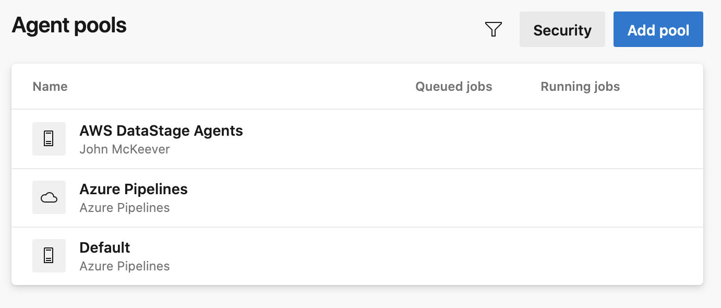Click the gray subtitle under bold Azure Pipelines
The image size is (721, 308).
(124, 208)
